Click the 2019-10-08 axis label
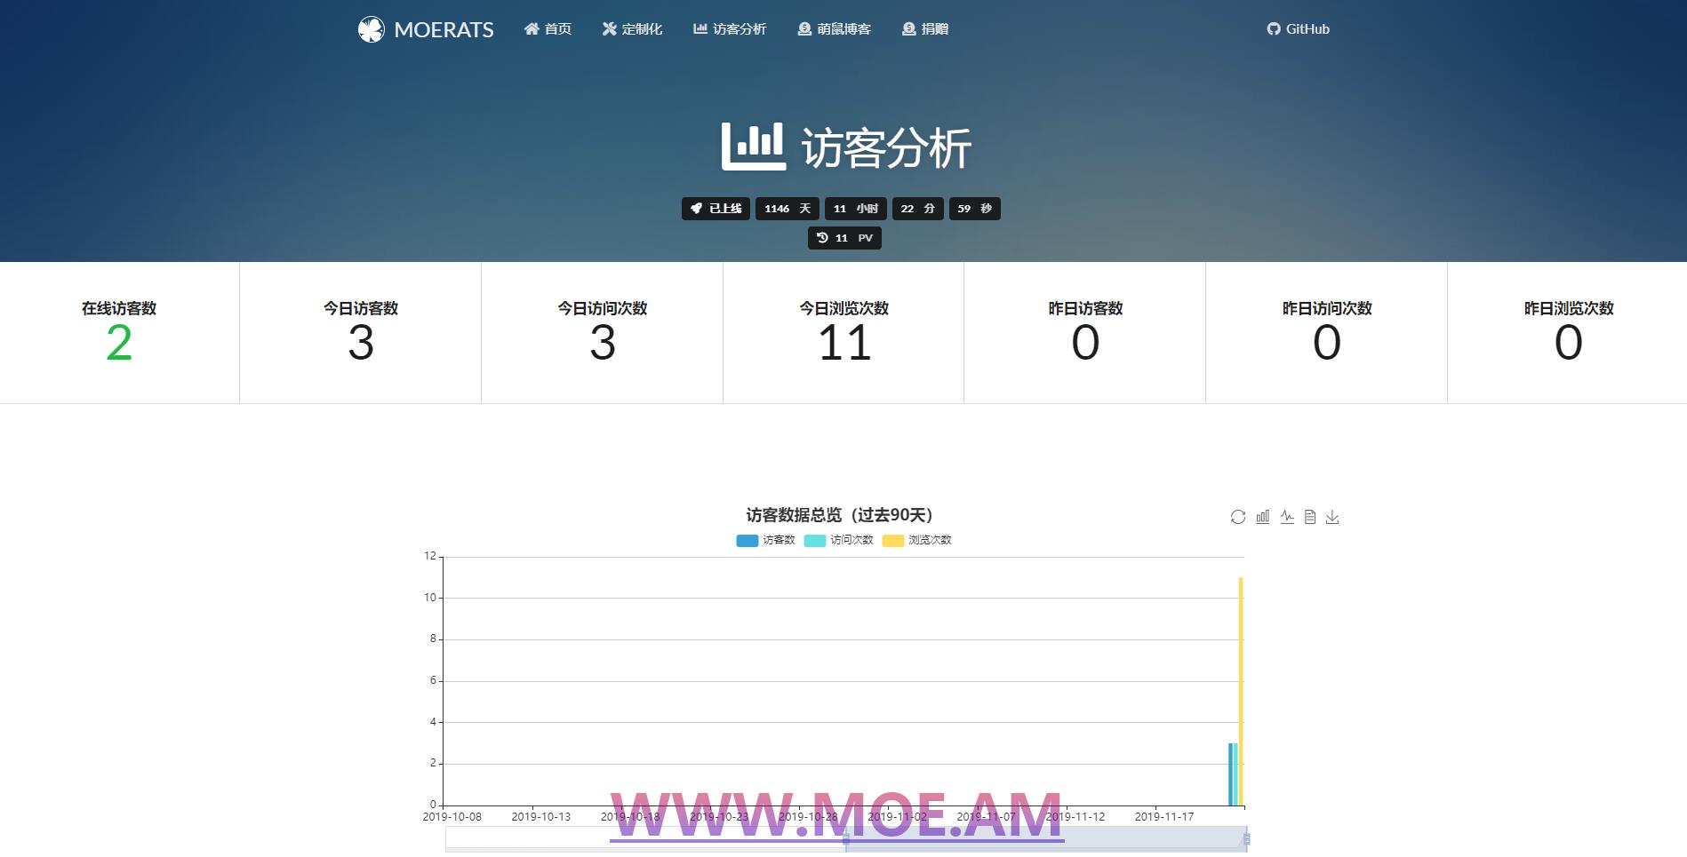 pos(452,817)
